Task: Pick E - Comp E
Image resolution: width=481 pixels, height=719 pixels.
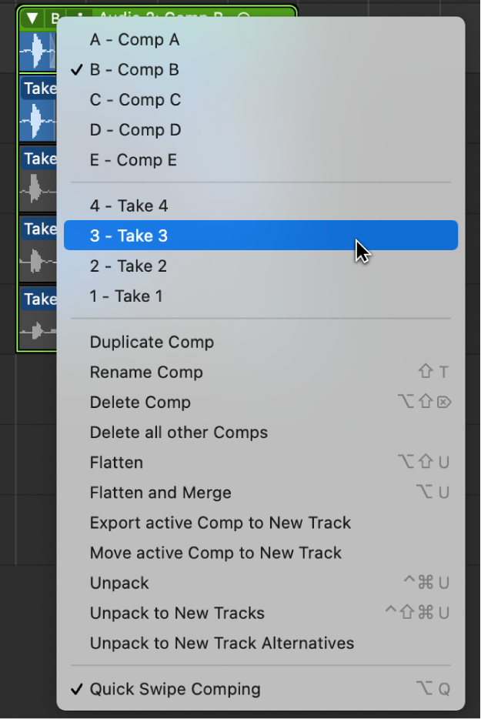Action: [133, 160]
